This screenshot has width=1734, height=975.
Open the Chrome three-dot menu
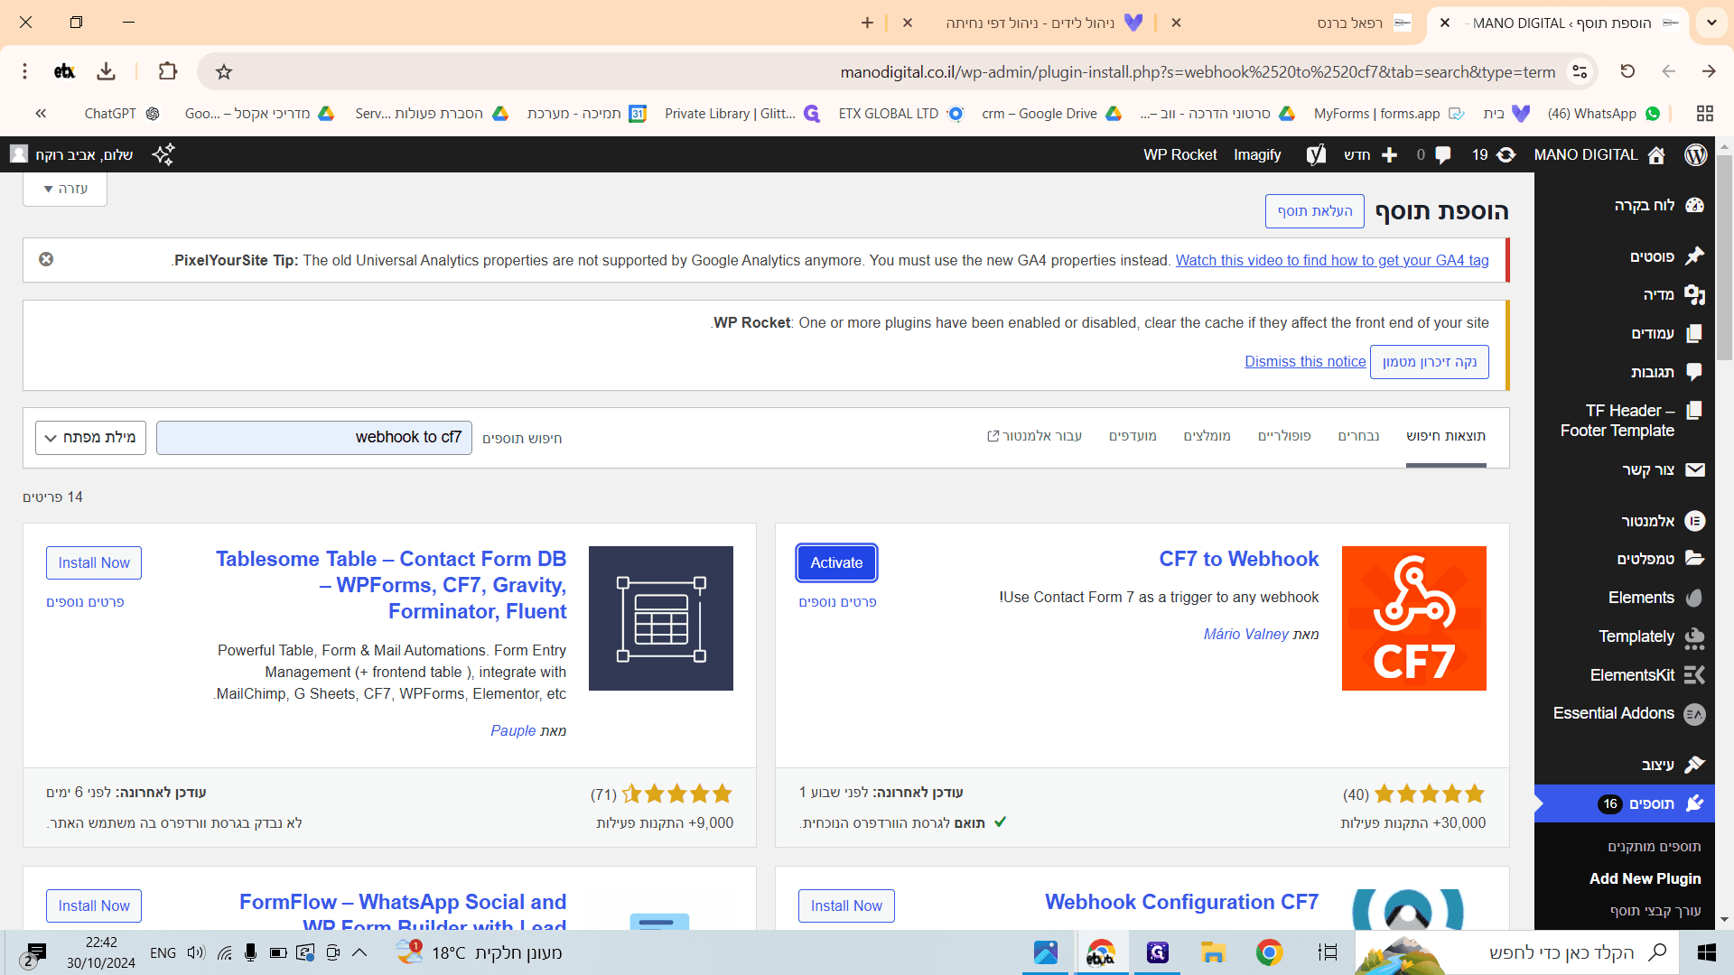point(25,71)
